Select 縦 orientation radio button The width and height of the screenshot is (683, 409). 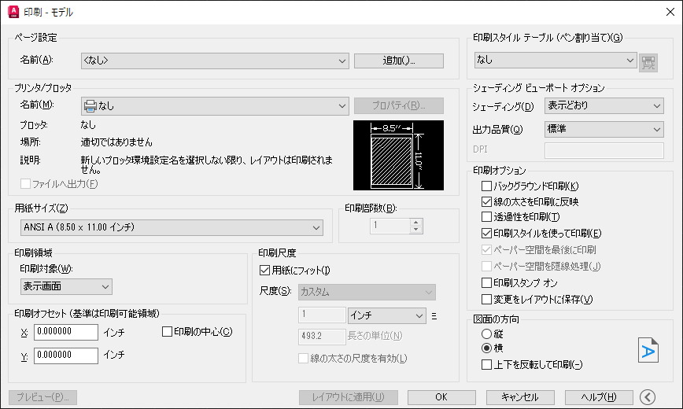tap(486, 334)
